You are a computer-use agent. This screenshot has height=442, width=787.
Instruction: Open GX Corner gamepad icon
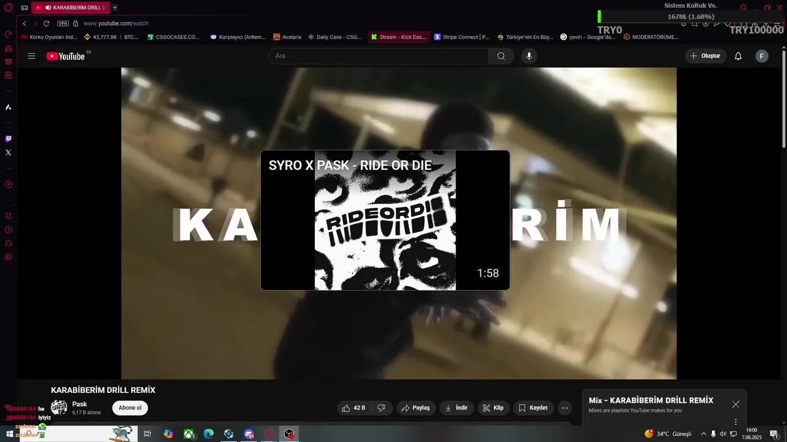point(24,8)
